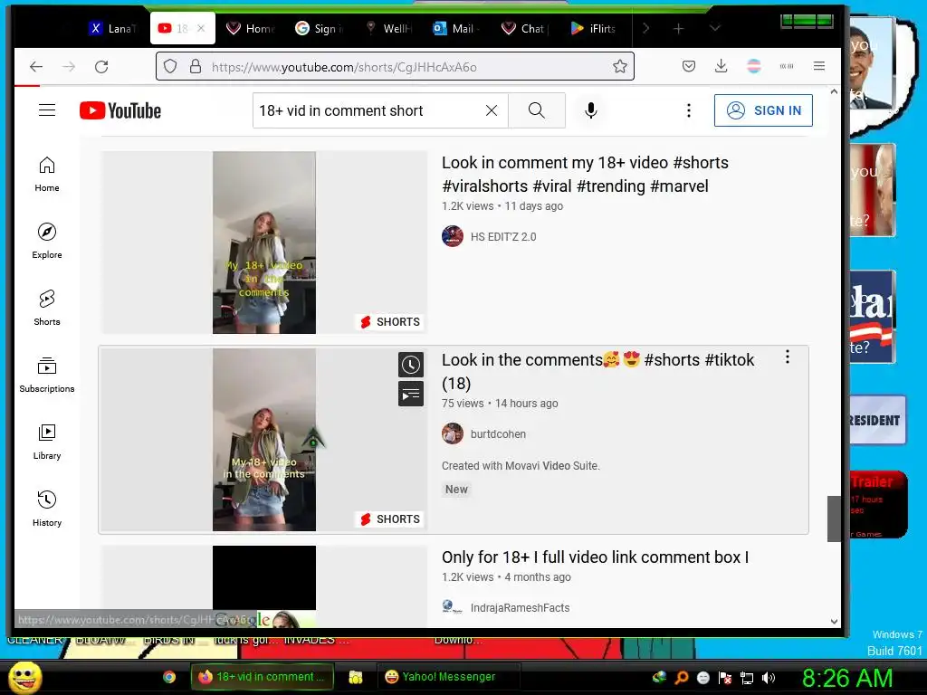
Task: Click the page vertical scrollbar thumb
Action: (x=834, y=519)
